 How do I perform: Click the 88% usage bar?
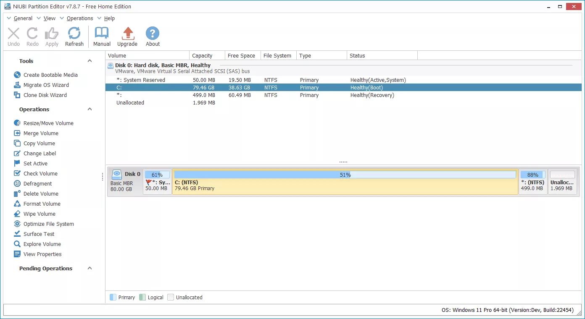coord(533,175)
